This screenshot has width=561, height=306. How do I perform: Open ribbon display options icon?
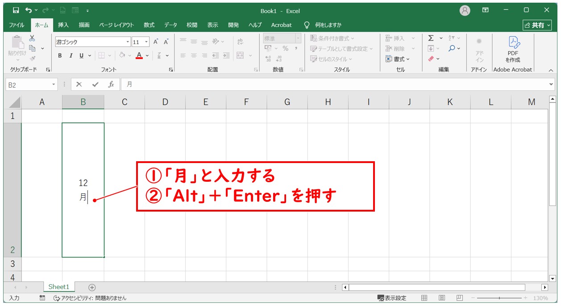click(x=486, y=10)
